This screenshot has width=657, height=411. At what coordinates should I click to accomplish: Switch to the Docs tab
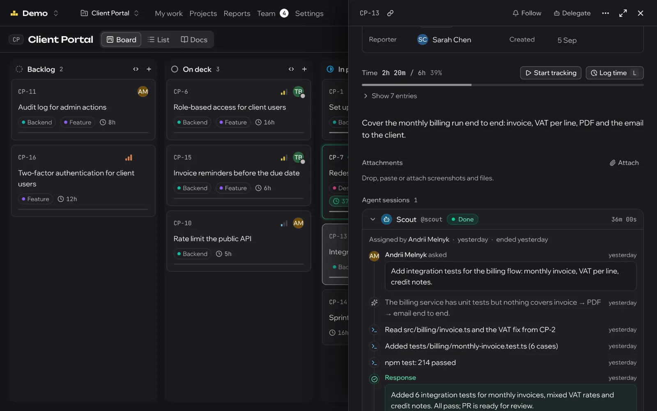(194, 39)
